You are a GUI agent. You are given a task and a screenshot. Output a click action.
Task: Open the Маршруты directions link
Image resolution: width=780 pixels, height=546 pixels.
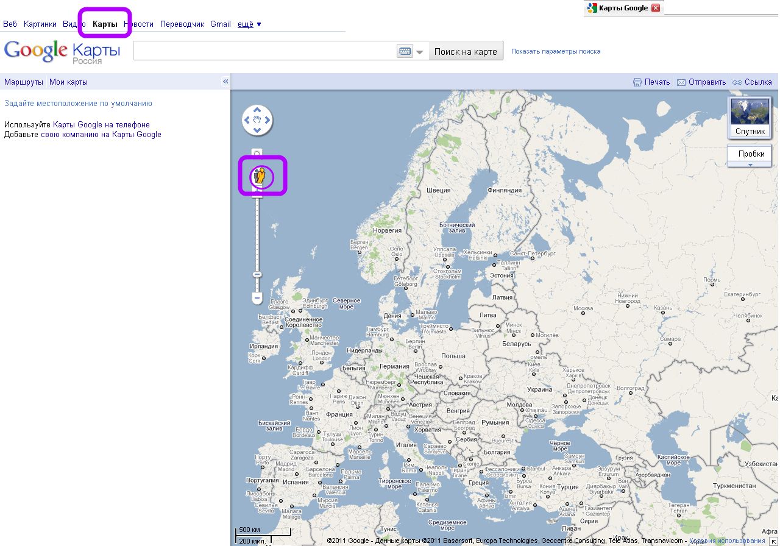(24, 82)
